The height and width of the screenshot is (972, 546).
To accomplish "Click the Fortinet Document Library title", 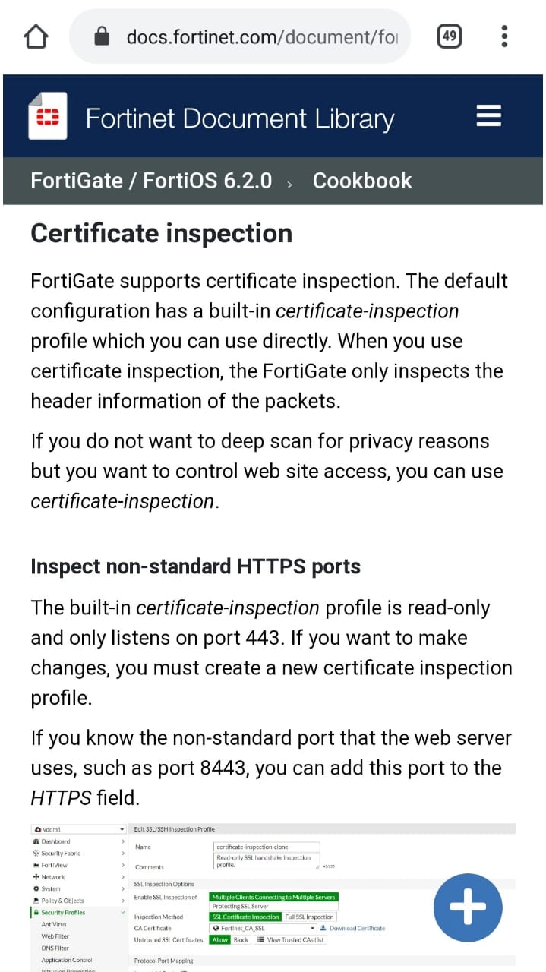I will 240,118.
